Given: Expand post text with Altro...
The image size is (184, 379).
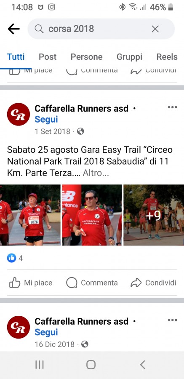Looking at the screenshot, I should [x=96, y=173].
